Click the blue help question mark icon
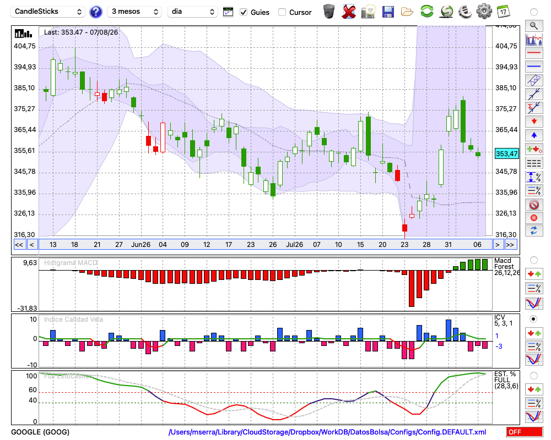551x440 pixels. click(95, 12)
